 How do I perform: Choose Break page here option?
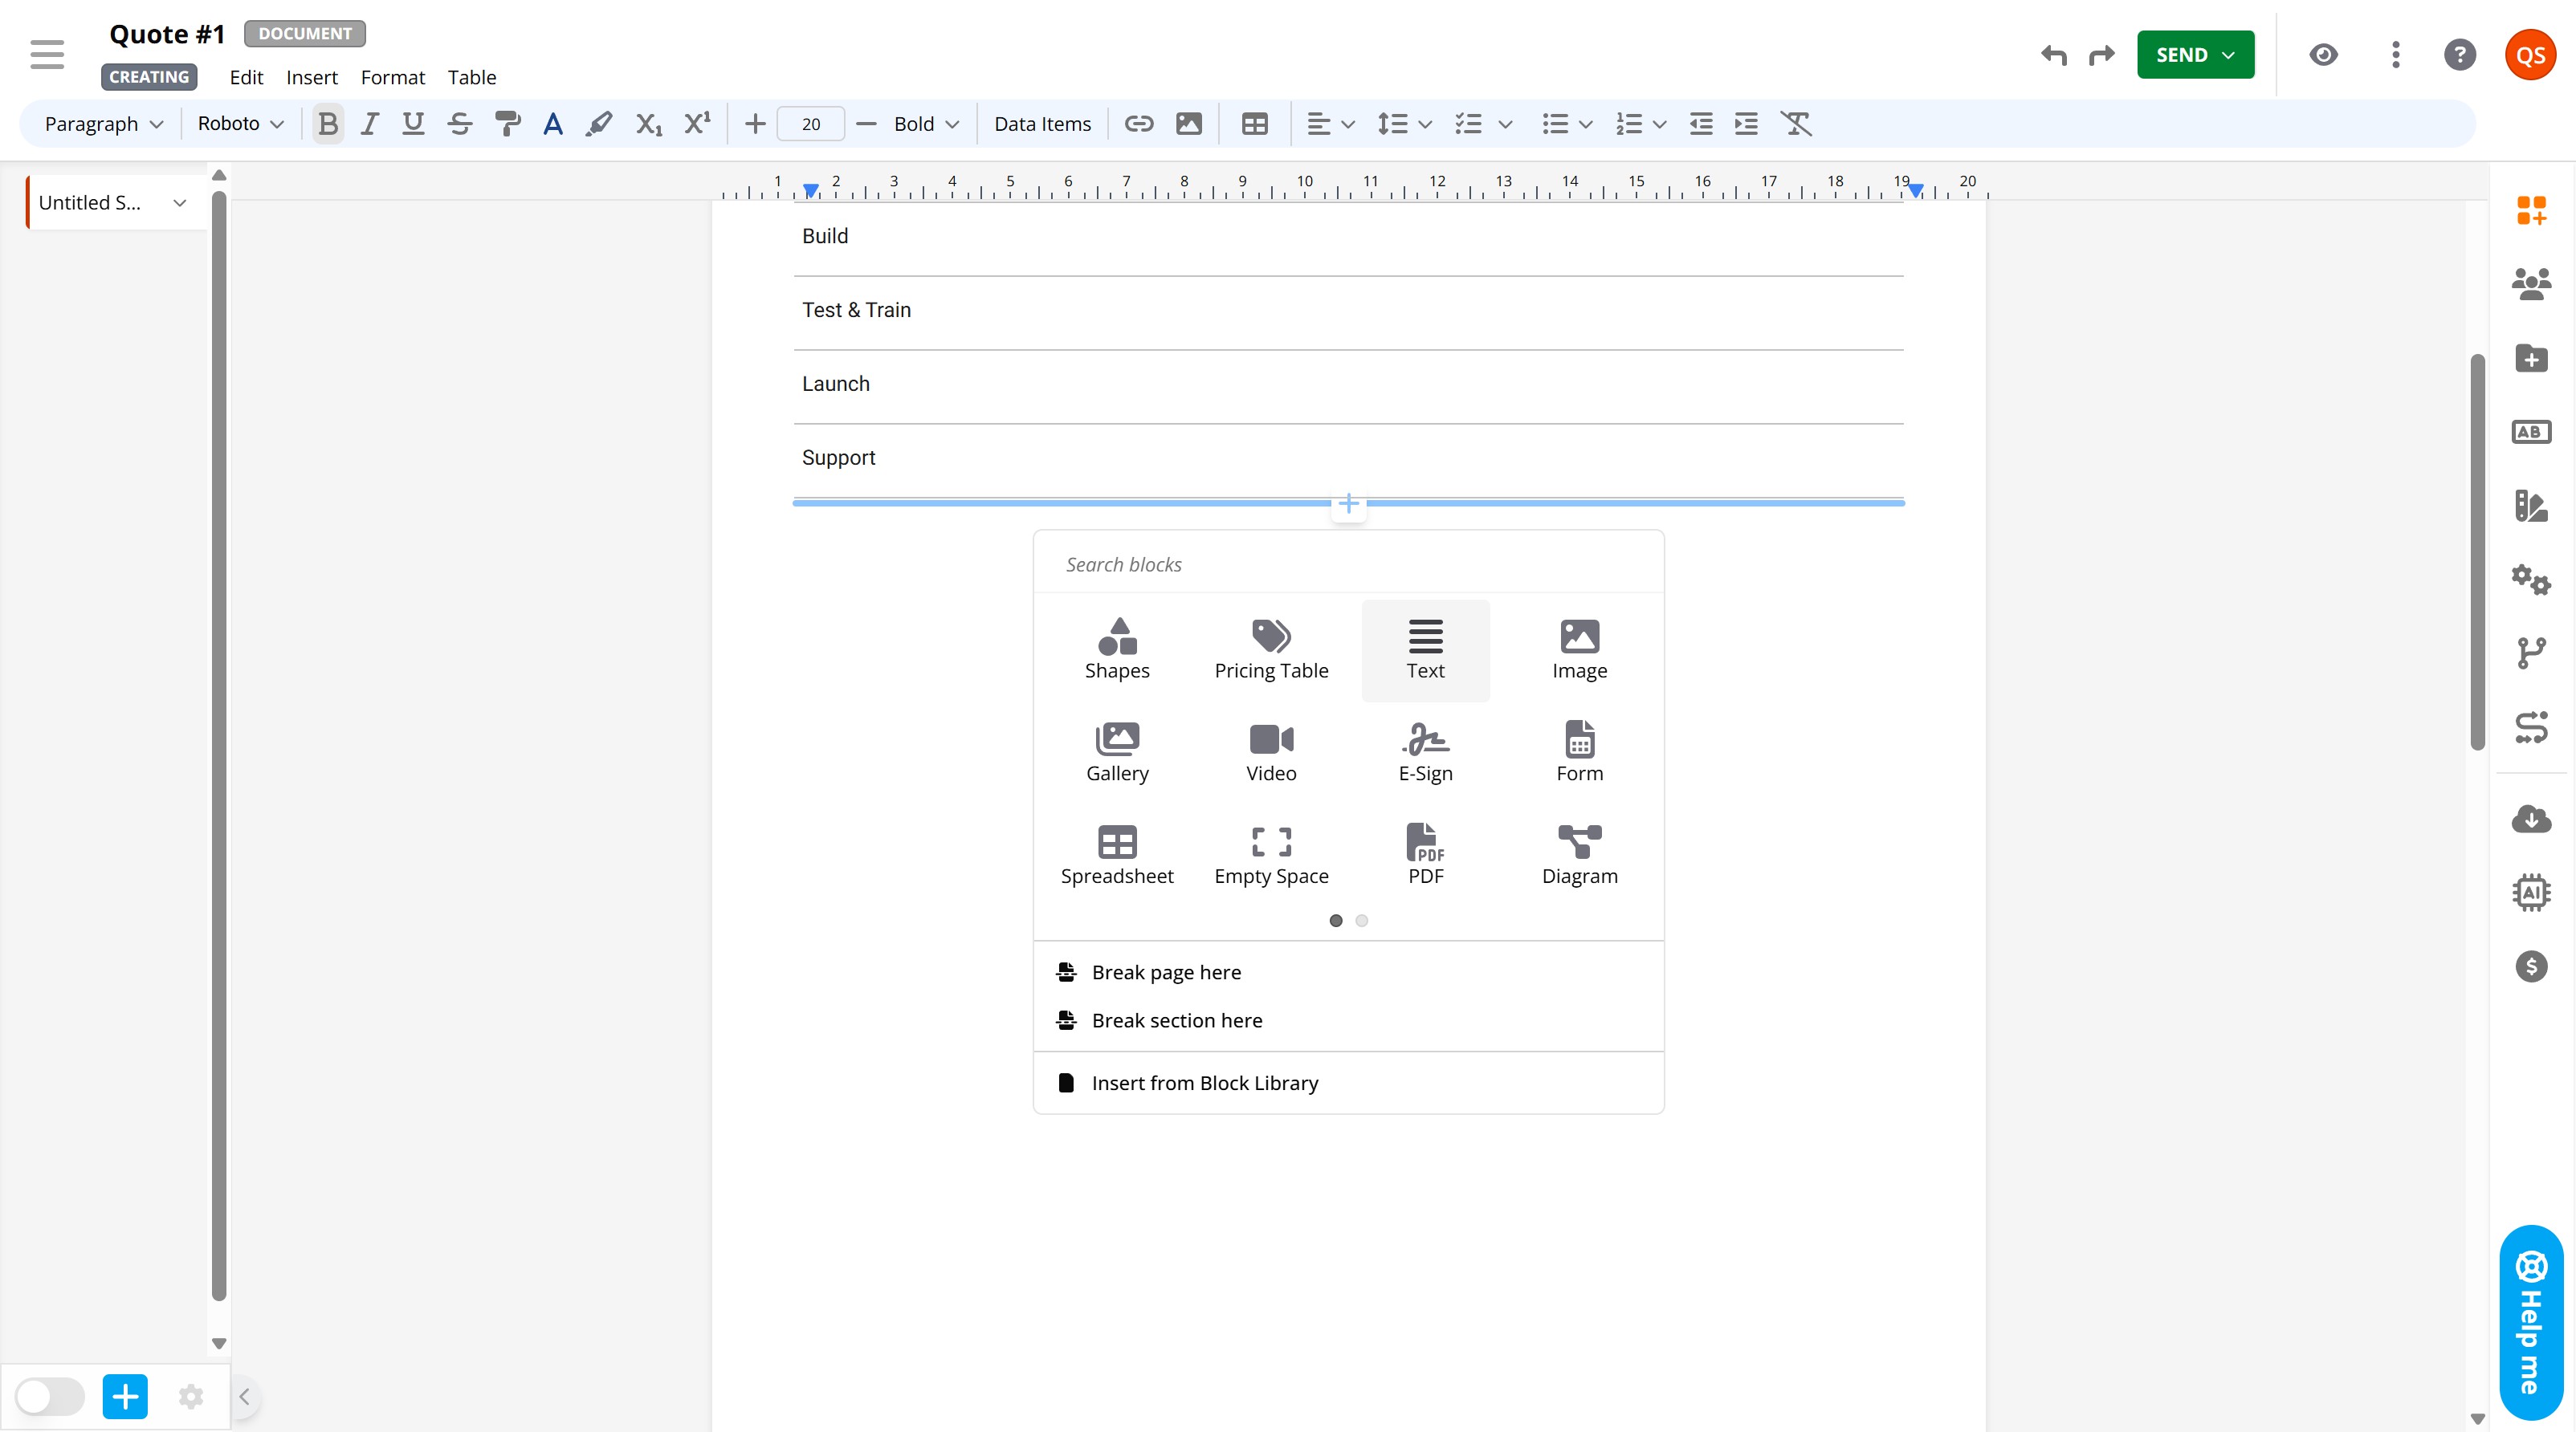pos(1166,972)
